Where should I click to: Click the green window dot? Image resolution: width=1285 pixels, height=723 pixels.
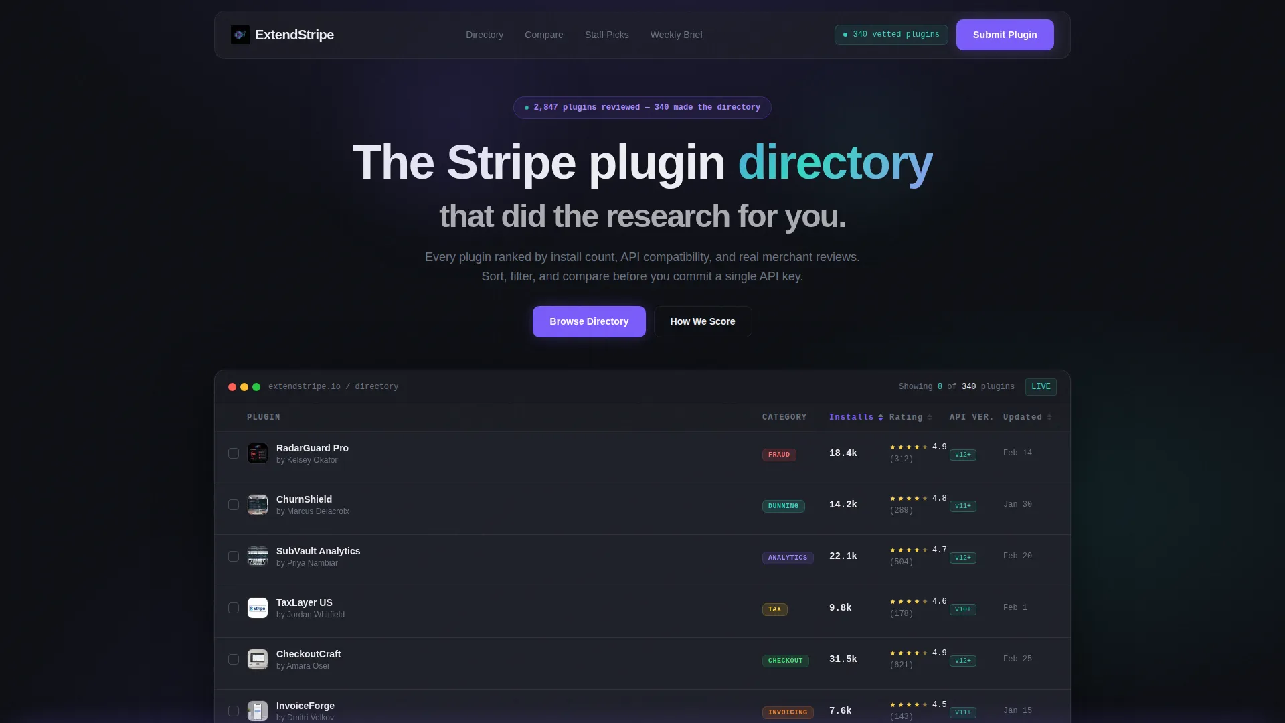tap(256, 387)
